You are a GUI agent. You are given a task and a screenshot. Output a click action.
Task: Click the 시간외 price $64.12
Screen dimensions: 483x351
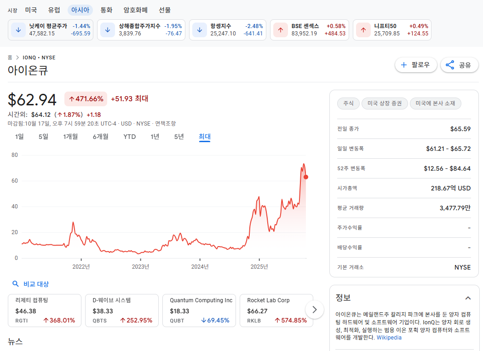coord(41,115)
